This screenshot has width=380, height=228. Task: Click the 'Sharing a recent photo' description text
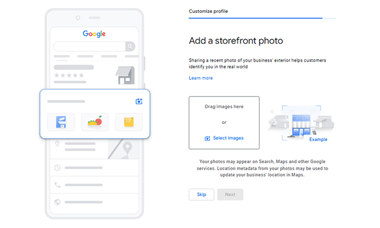pos(257,63)
